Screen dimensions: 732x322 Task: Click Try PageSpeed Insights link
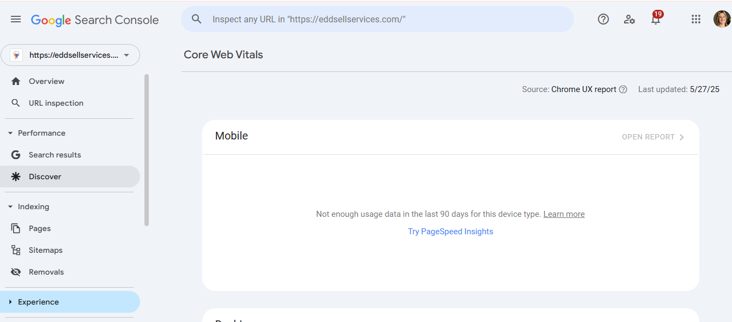point(451,232)
